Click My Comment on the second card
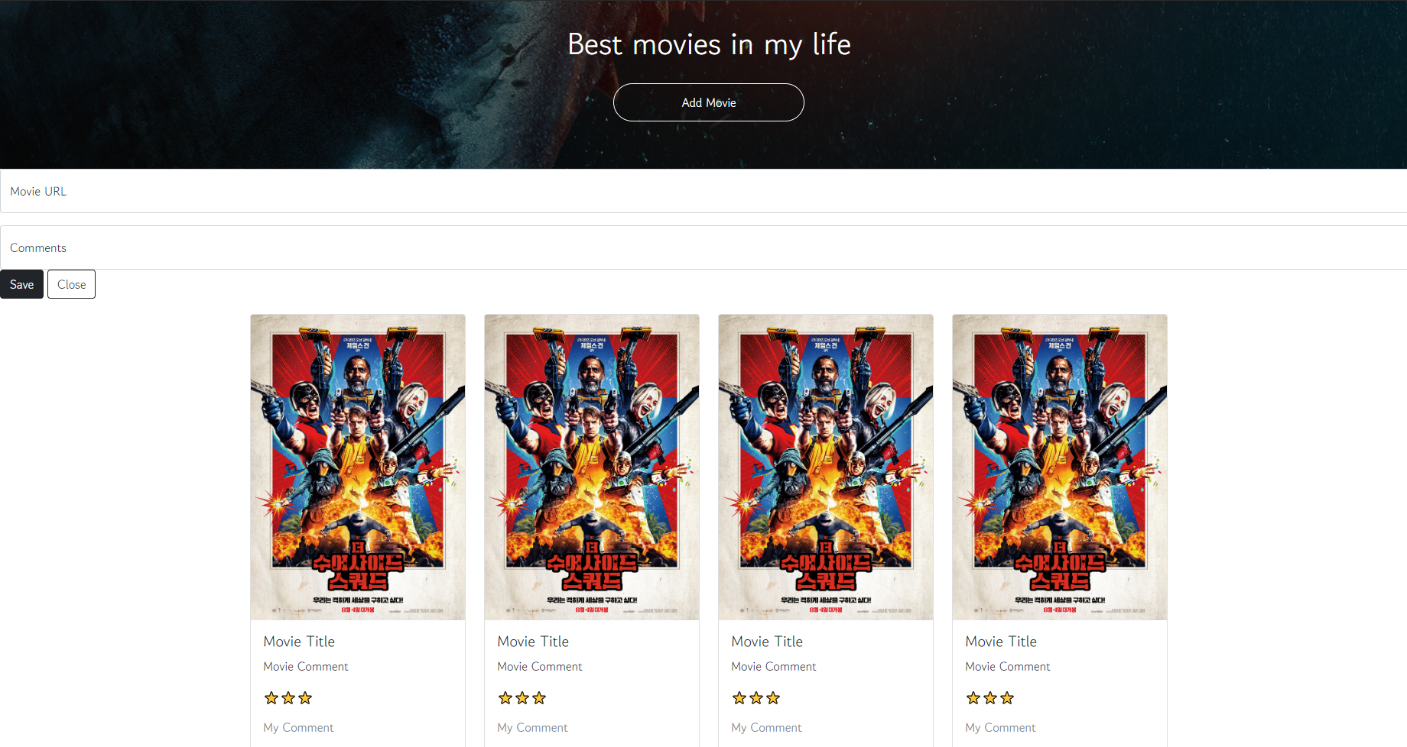This screenshot has width=1407, height=747. coord(532,728)
